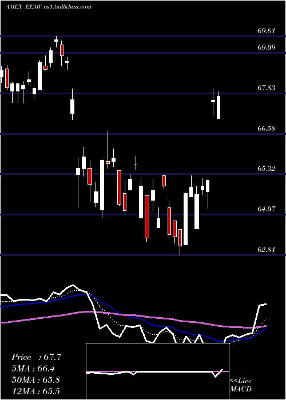Click the Price : 67.7 readout
Screen dimensions: 286x400
click(37, 357)
